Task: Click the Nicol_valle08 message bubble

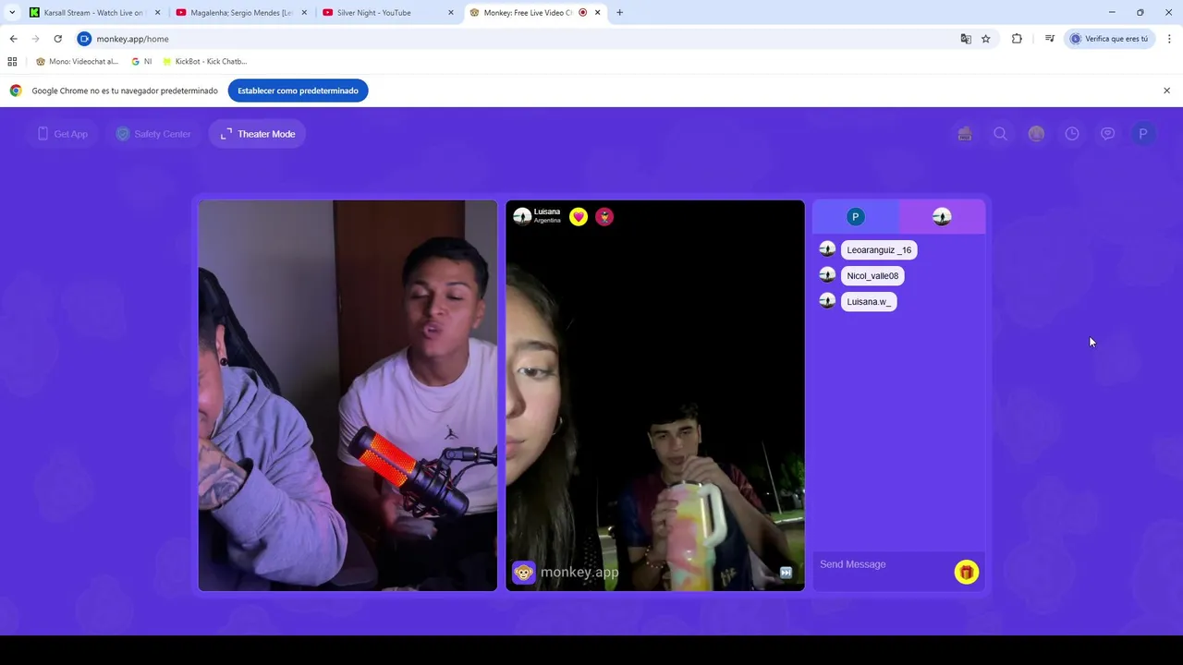Action: coord(872,276)
